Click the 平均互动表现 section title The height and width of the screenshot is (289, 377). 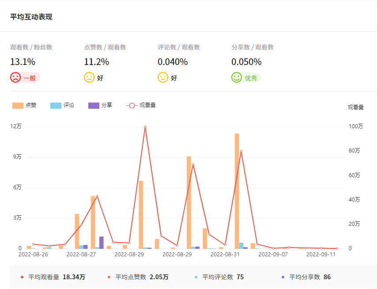[x=31, y=17]
